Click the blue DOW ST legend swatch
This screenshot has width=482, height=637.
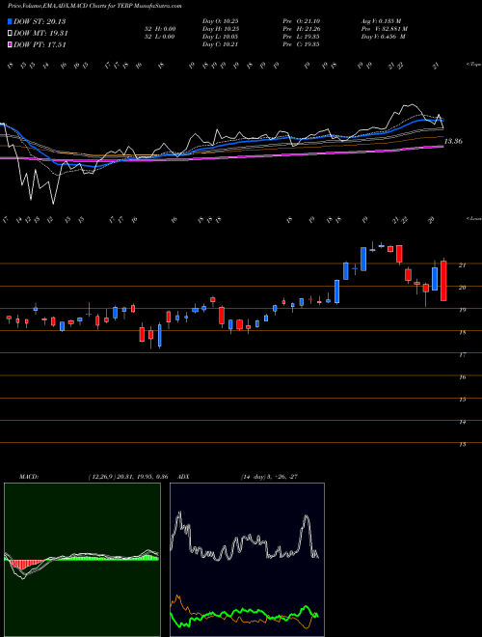coord(10,21)
